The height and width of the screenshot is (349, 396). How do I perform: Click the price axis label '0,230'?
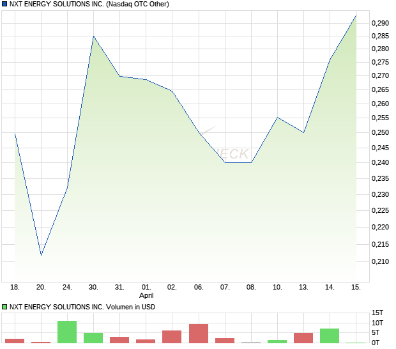pos(380,194)
